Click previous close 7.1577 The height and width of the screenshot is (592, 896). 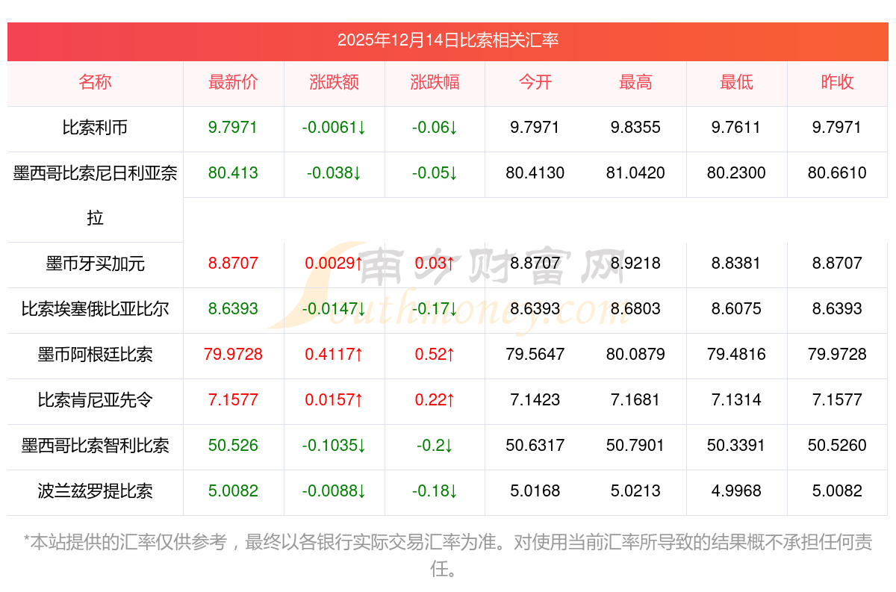click(x=837, y=400)
